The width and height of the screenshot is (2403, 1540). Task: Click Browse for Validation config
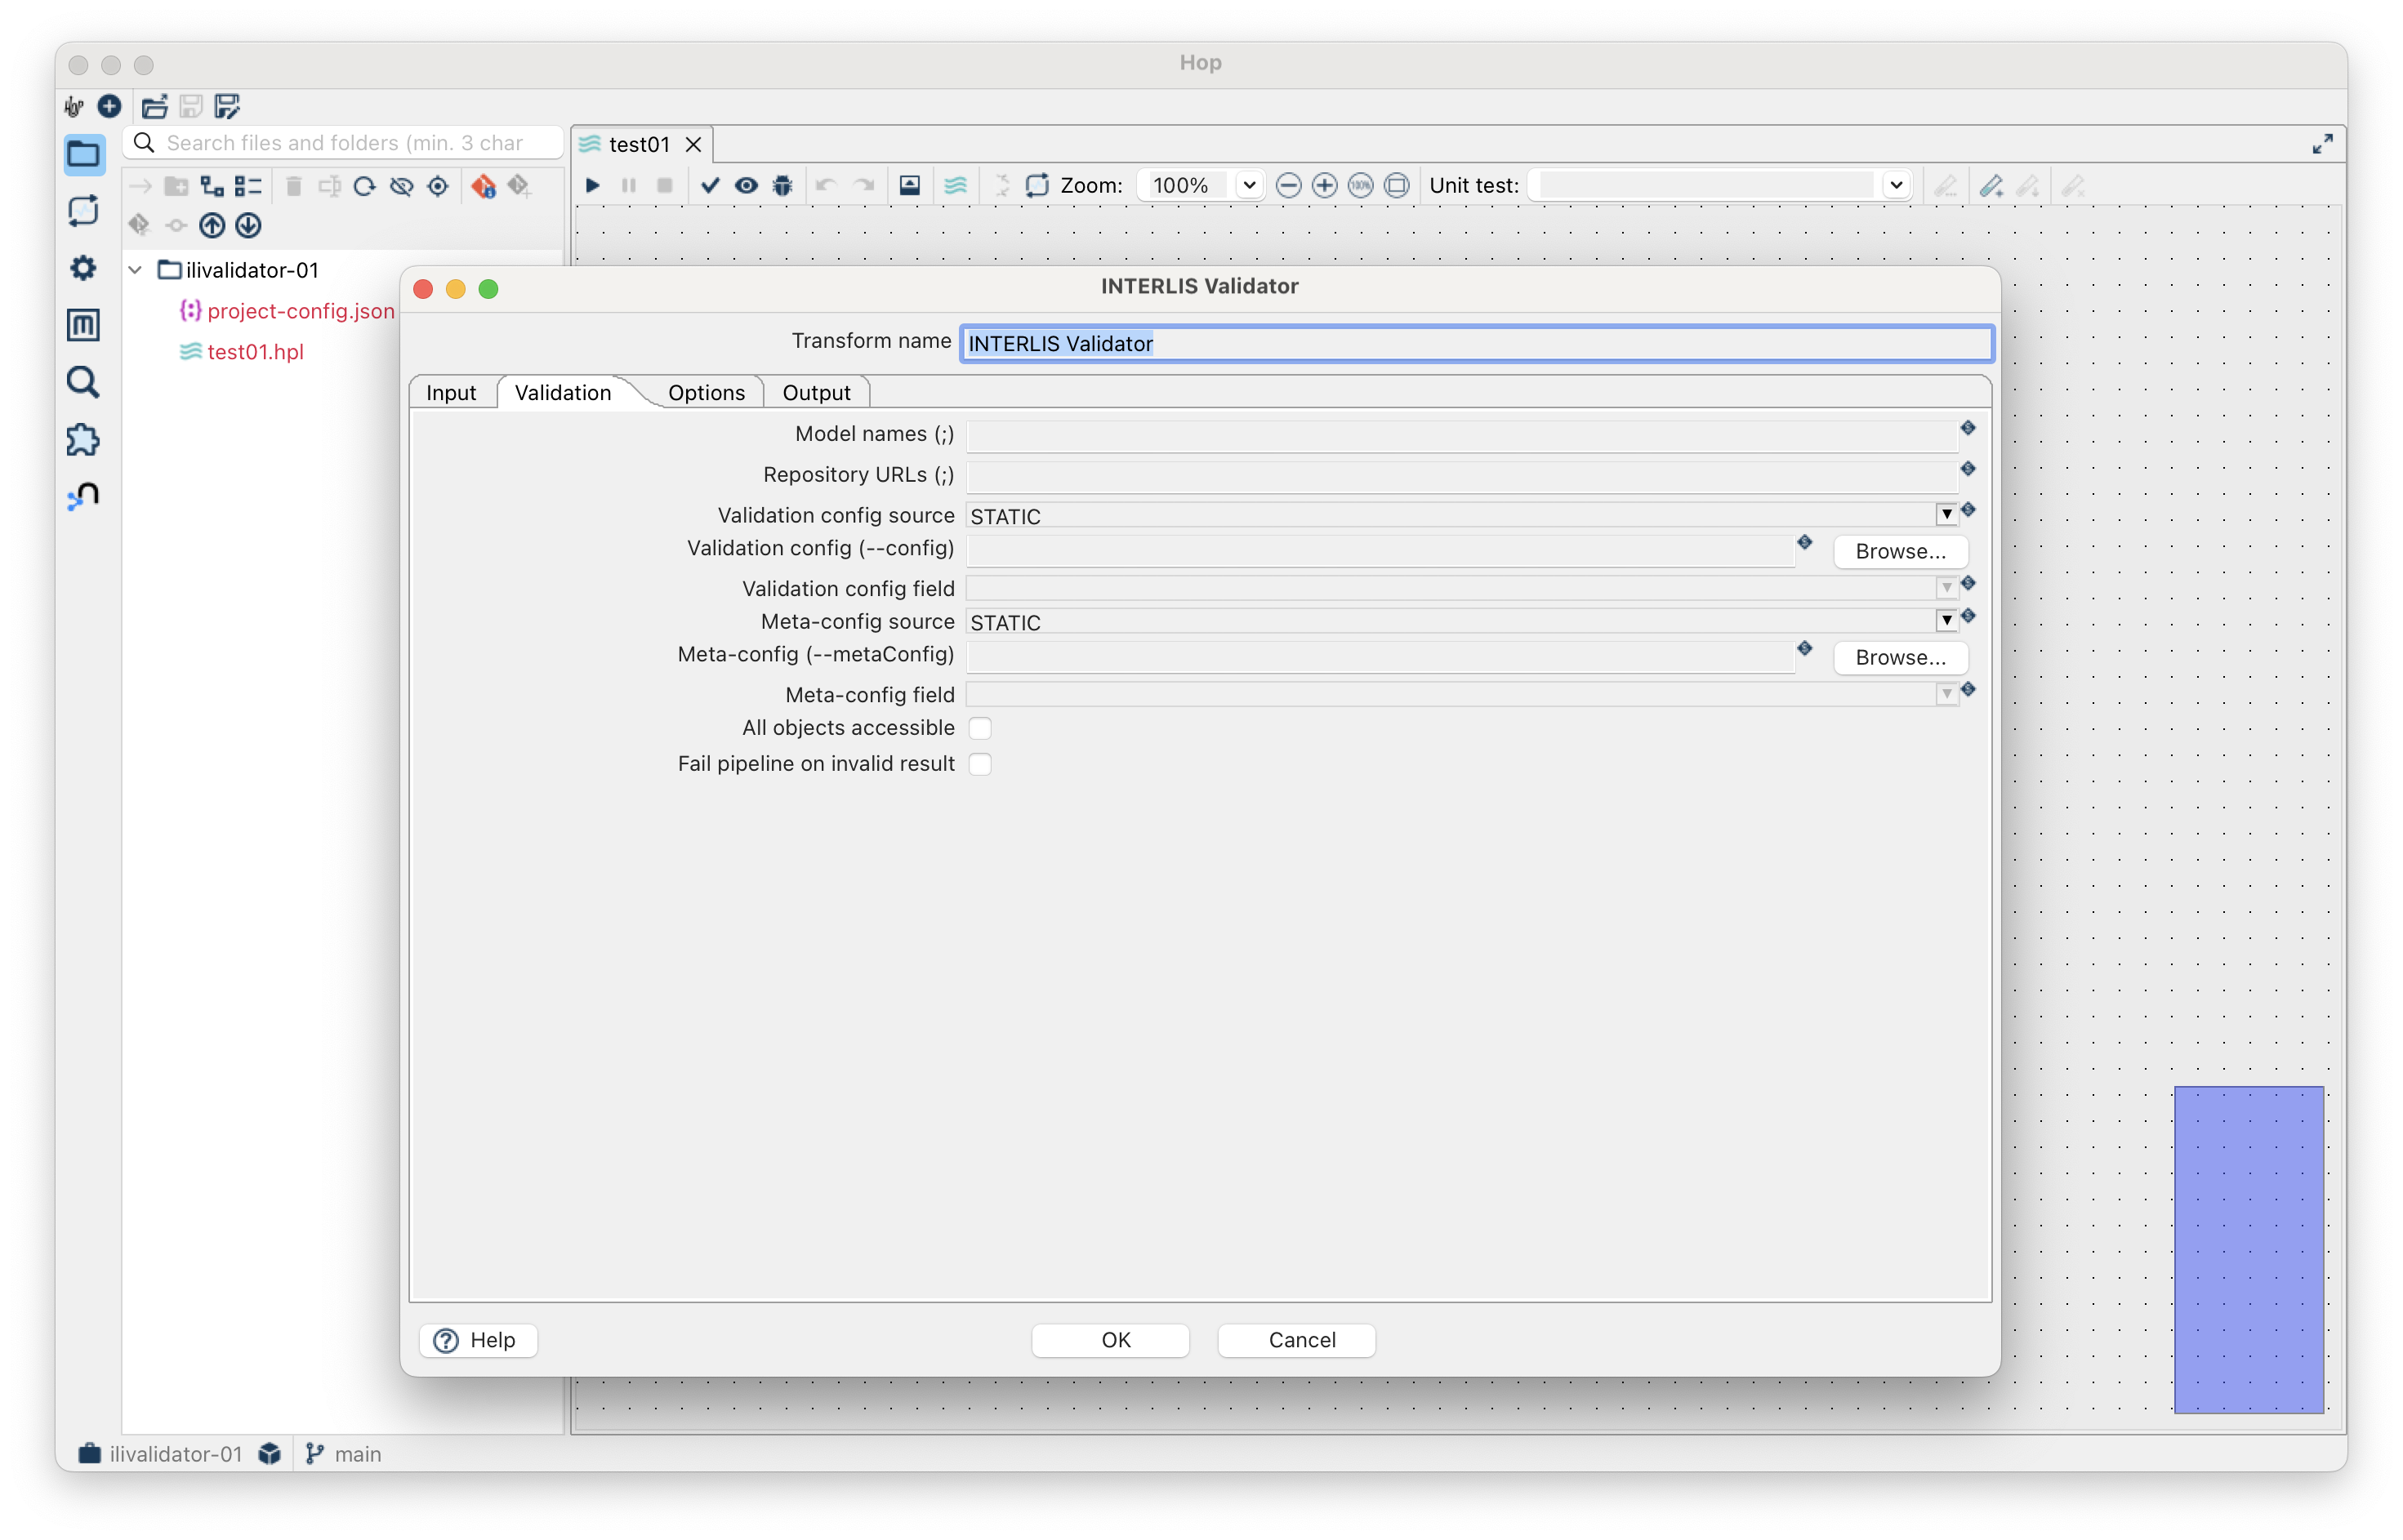(1900, 551)
